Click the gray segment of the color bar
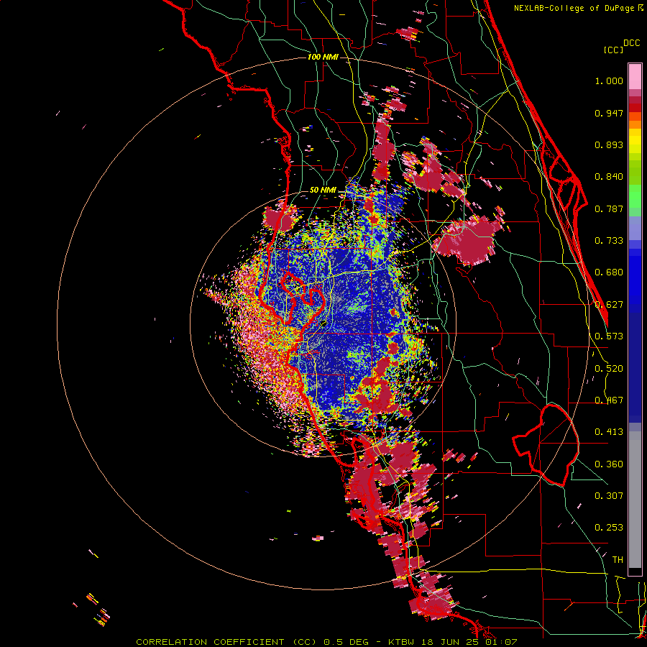 (635, 500)
